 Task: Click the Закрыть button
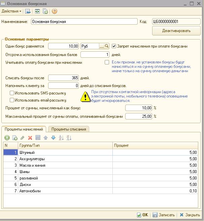(190, 215)
